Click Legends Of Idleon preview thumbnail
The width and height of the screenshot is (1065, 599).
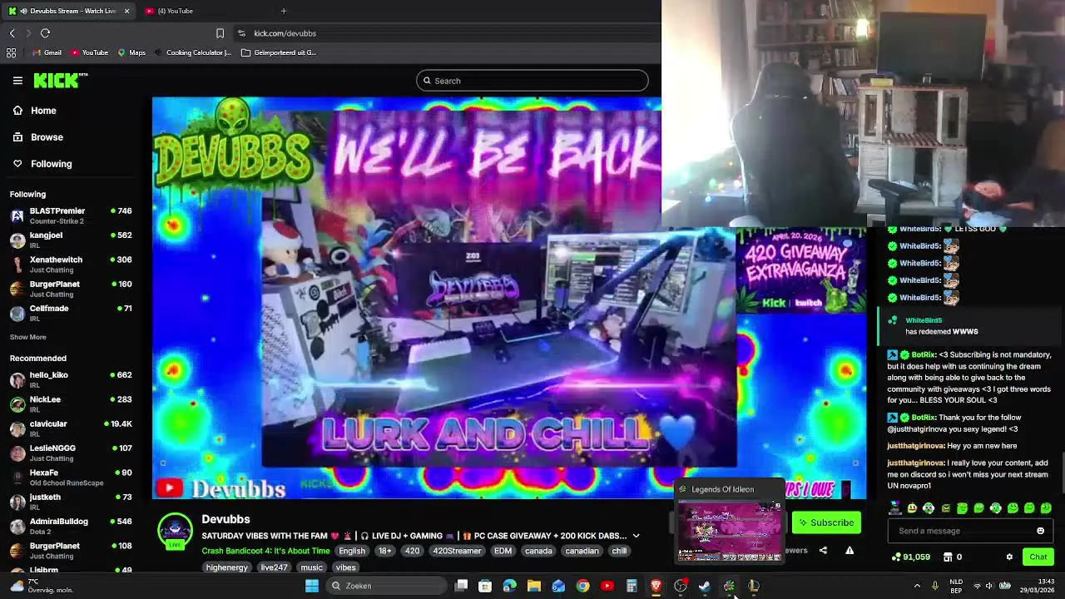pos(730,530)
